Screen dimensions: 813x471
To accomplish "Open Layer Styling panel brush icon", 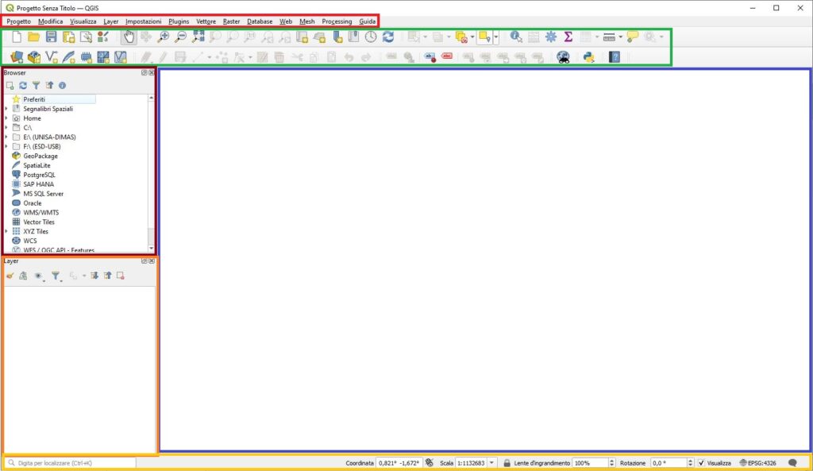I will pos(10,276).
